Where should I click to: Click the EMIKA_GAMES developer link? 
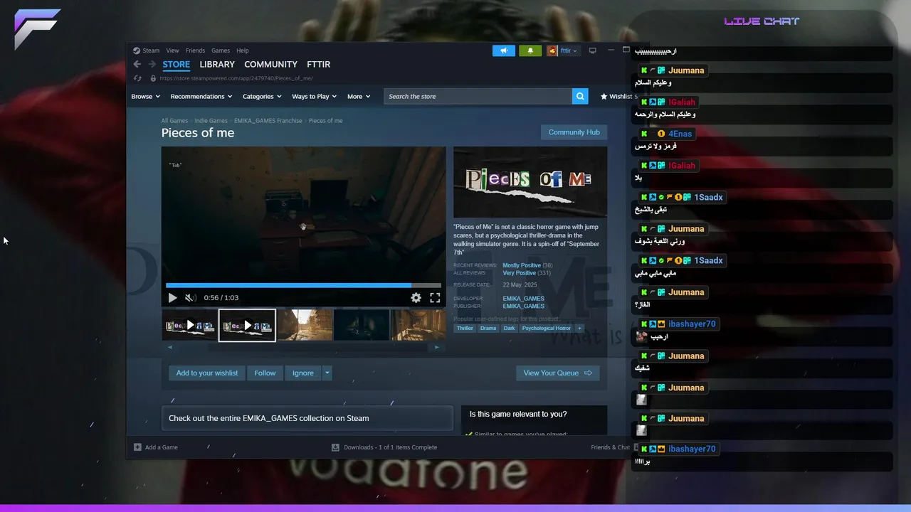click(523, 299)
